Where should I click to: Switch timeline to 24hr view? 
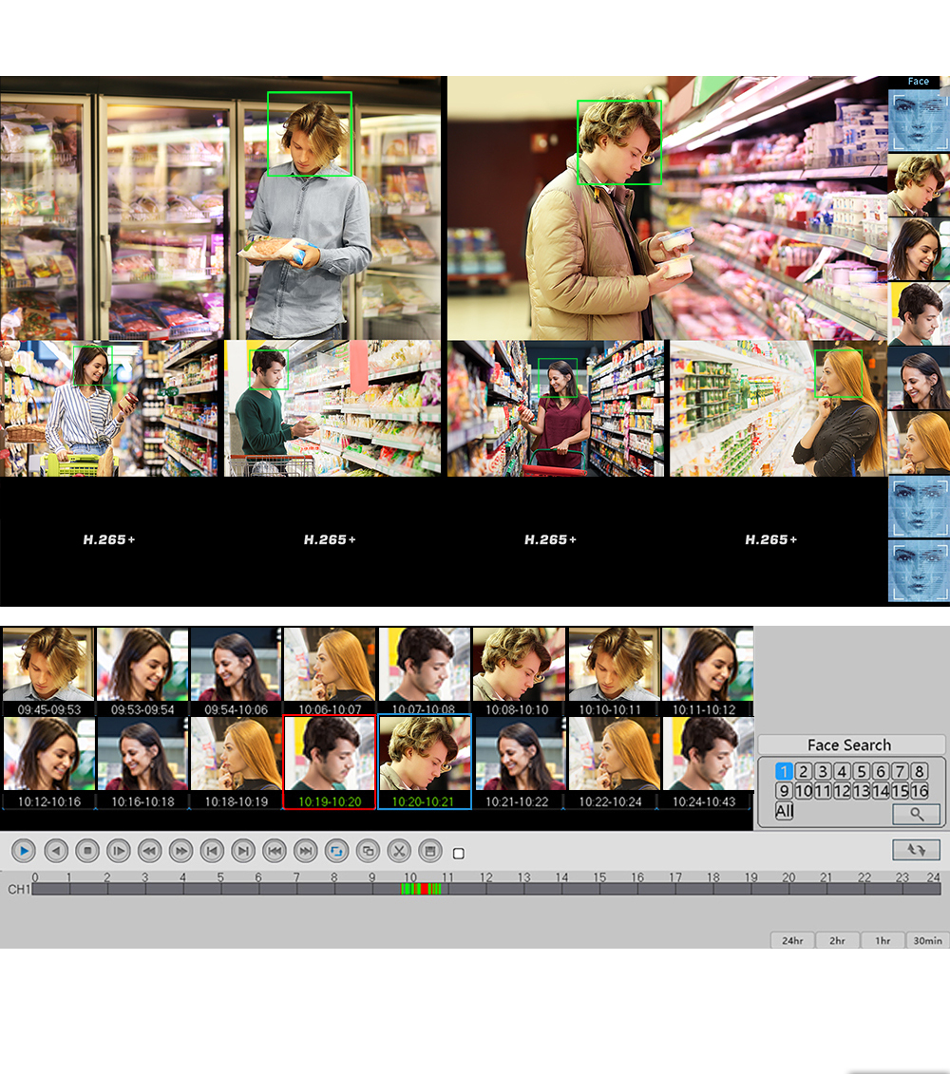[x=791, y=941]
